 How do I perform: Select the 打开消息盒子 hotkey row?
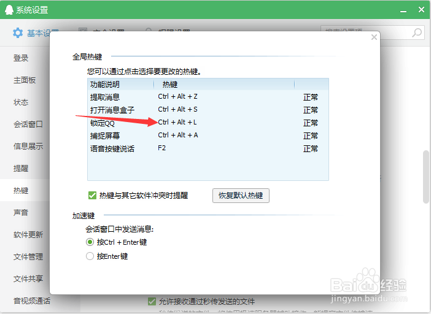tap(208, 110)
